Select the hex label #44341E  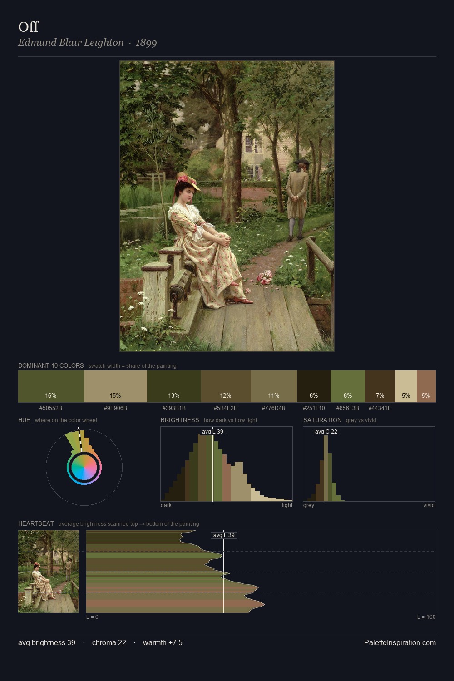pyautogui.click(x=380, y=408)
